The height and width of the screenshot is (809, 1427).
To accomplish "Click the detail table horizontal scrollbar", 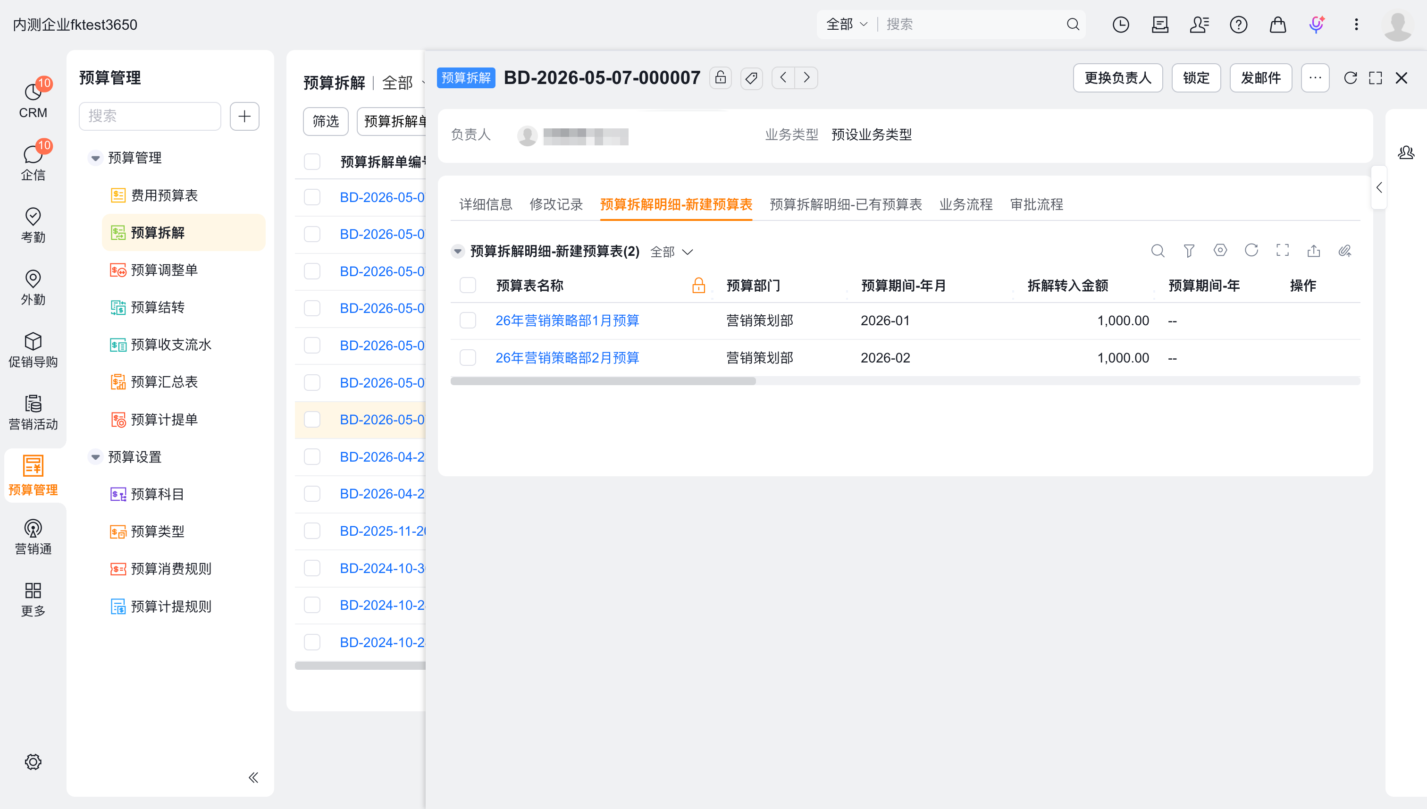I will pyautogui.click(x=603, y=381).
